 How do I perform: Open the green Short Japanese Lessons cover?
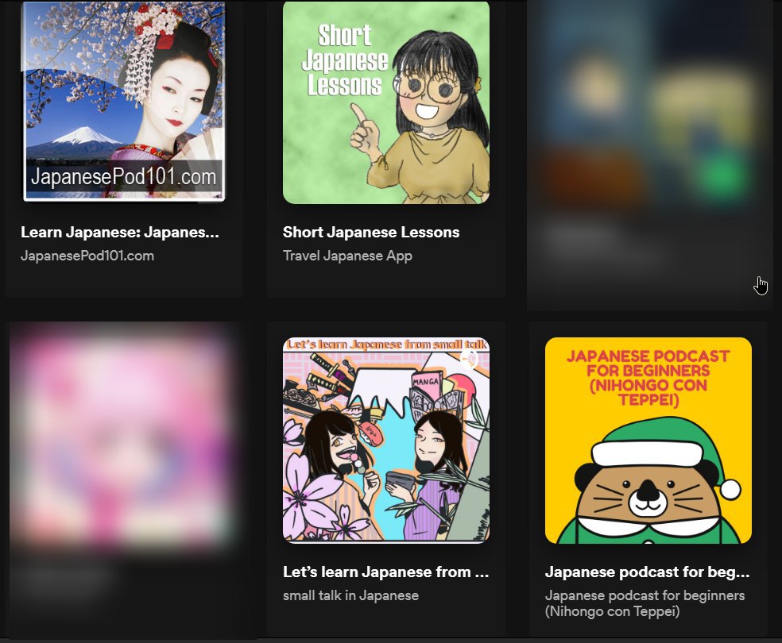(x=386, y=102)
